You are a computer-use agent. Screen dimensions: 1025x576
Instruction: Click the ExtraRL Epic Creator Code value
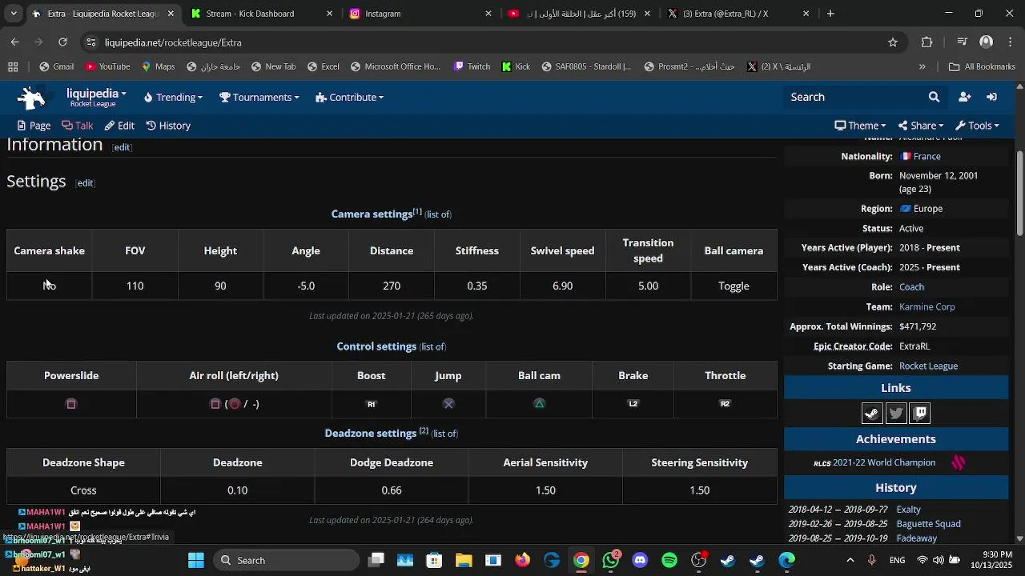point(914,346)
